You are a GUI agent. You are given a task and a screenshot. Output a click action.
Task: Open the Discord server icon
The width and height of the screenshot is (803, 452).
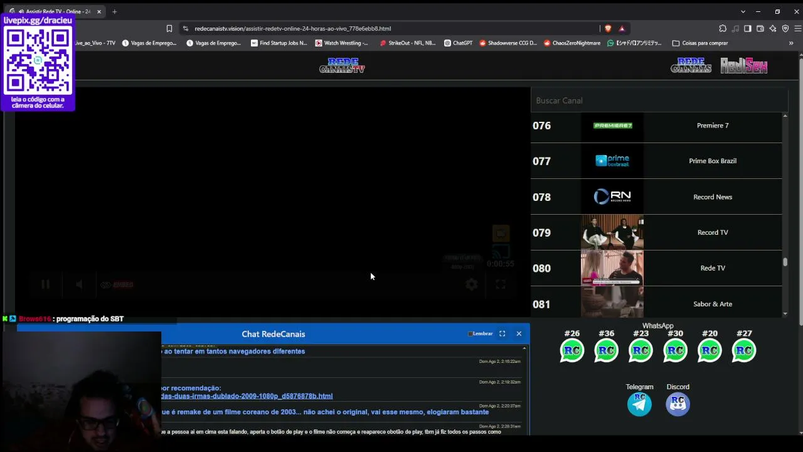point(678,404)
